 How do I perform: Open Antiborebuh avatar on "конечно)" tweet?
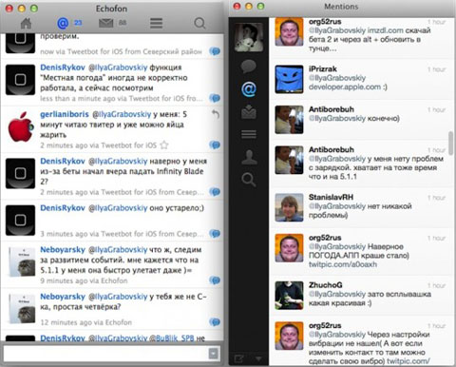point(289,120)
